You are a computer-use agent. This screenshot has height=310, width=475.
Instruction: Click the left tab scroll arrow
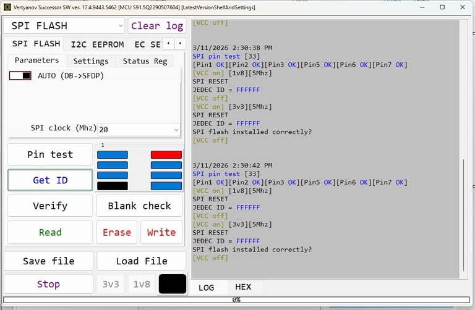168,44
